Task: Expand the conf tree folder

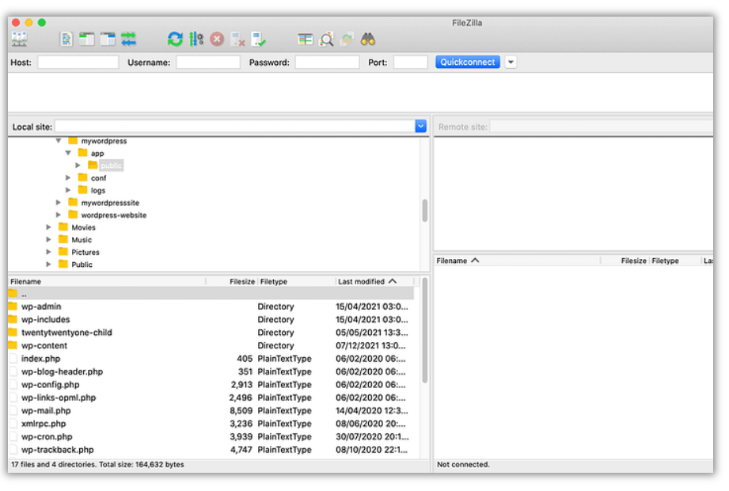Action: pyautogui.click(x=68, y=177)
